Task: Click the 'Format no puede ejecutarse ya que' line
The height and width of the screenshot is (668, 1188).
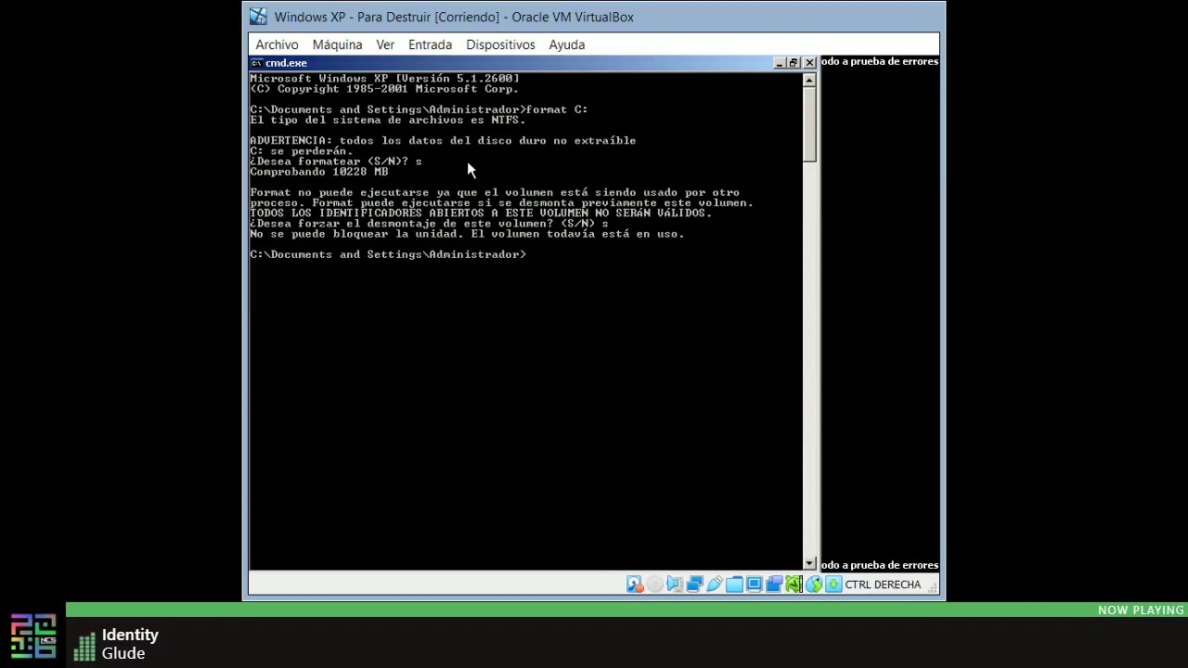Action: point(495,193)
